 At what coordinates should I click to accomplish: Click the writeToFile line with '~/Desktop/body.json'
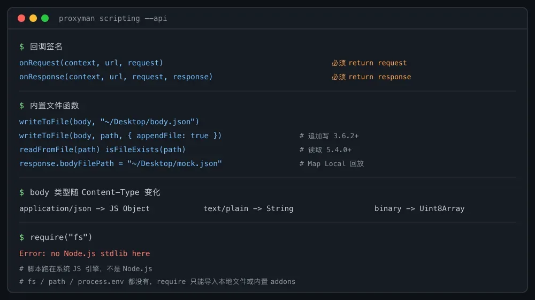tap(109, 122)
